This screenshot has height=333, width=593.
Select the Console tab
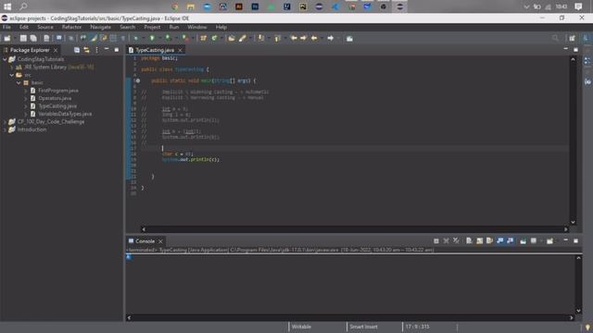point(145,240)
